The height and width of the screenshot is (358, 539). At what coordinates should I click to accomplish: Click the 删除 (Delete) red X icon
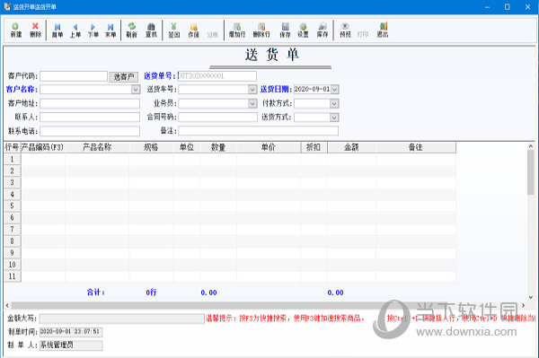click(x=35, y=31)
